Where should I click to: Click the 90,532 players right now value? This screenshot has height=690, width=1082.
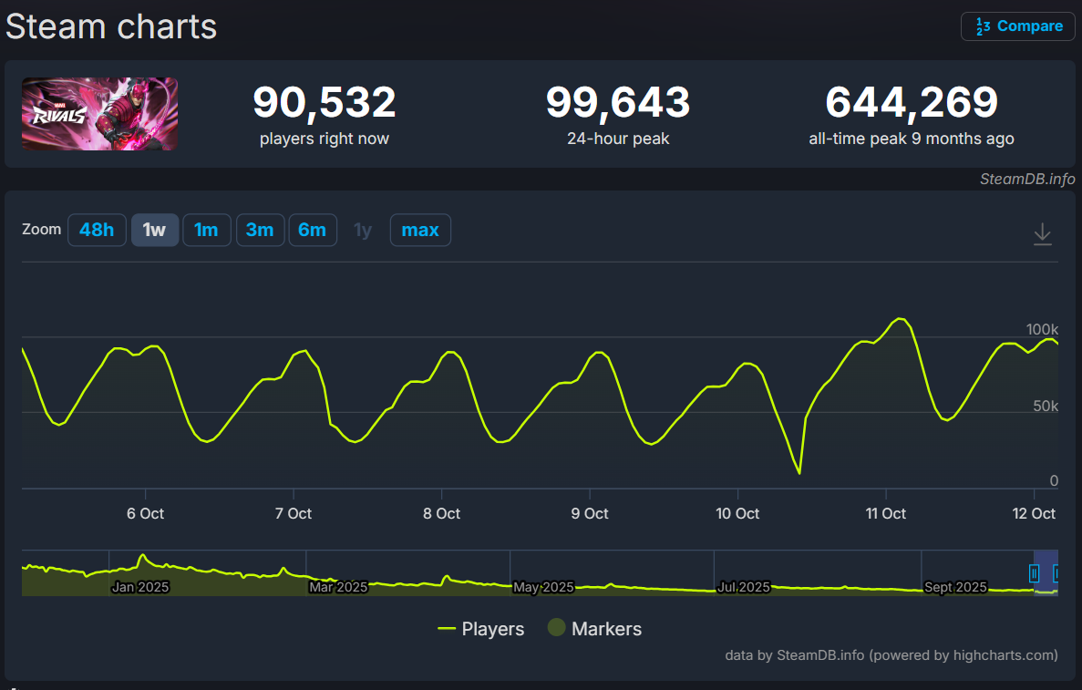[325, 102]
